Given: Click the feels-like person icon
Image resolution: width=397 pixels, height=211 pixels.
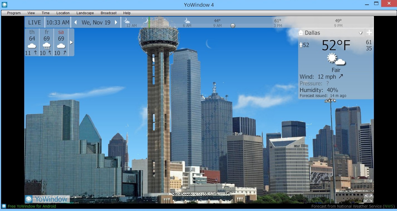Looking at the screenshot, I should coord(301,45).
